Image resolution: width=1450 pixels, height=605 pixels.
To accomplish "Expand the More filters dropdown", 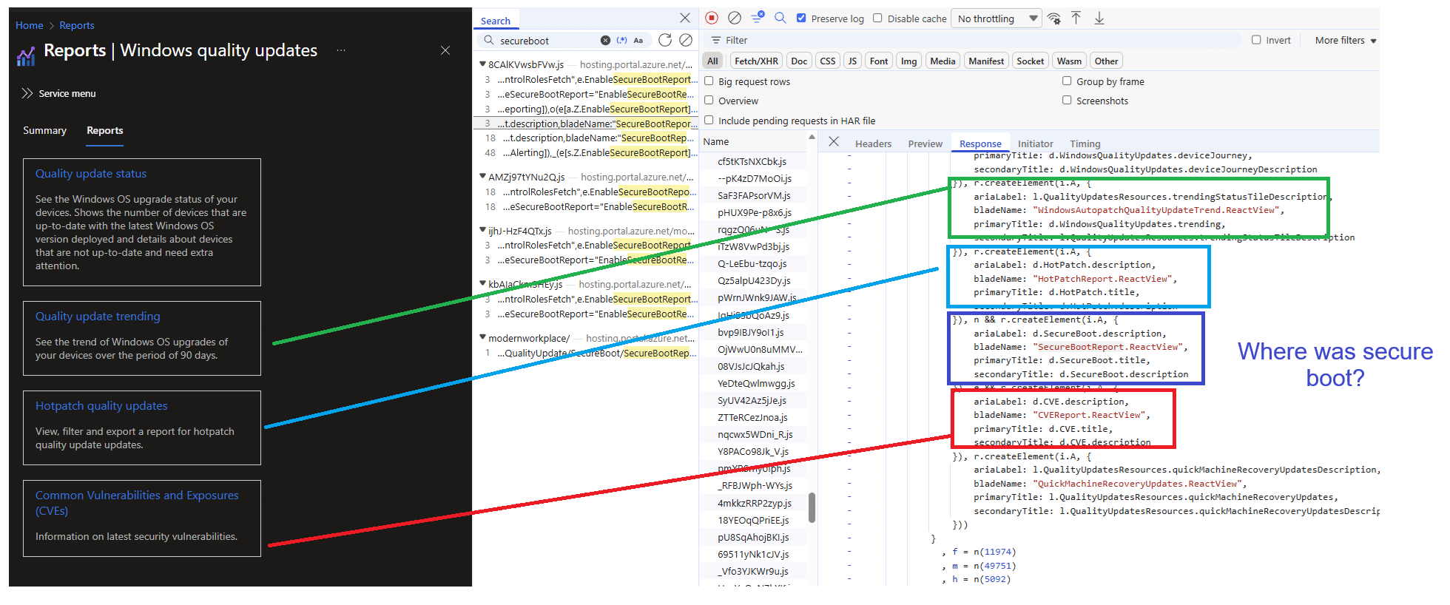I will coord(1345,41).
